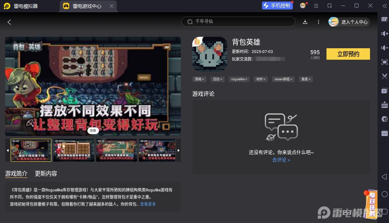Screen dimensions: 389x223
Task: Go back using the left arrow
Action: [x=9, y=22]
